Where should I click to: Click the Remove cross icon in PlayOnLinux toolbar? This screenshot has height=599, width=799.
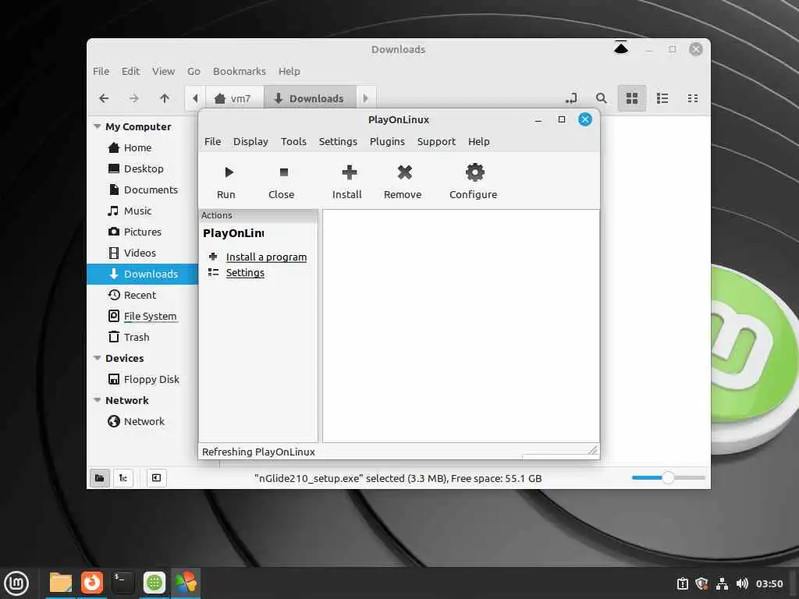coord(405,172)
